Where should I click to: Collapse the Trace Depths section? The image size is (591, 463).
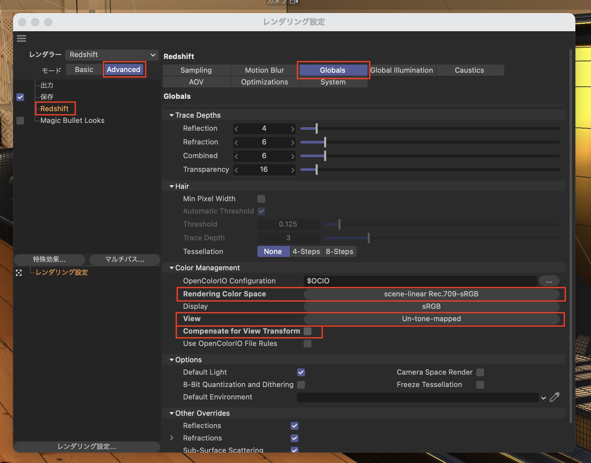coord(171,115)
